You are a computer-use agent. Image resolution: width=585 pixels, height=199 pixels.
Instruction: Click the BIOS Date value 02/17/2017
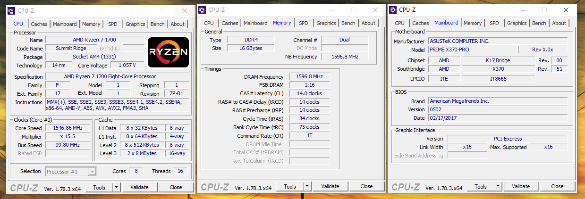coord(498,118)
